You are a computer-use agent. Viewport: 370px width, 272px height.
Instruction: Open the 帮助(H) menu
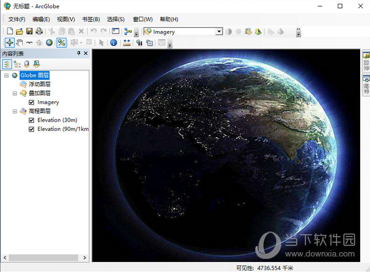coord(169,19)
